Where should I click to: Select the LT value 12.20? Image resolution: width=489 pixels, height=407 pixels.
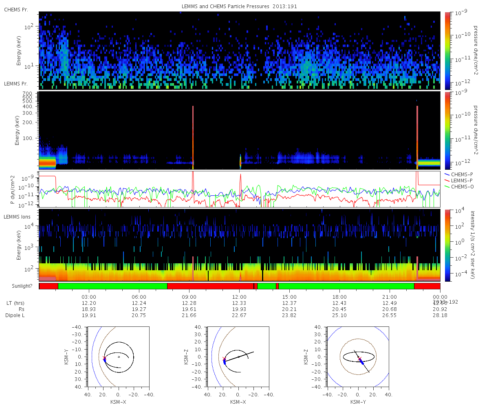coord(89,303)
